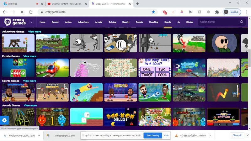Open a new browser tab
251x141 pixels.
[137, 4]
